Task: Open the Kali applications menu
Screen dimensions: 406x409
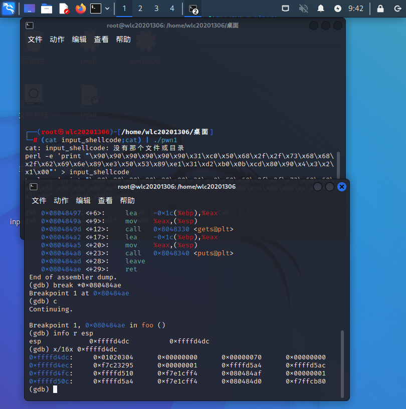Action: pos(9,9)
